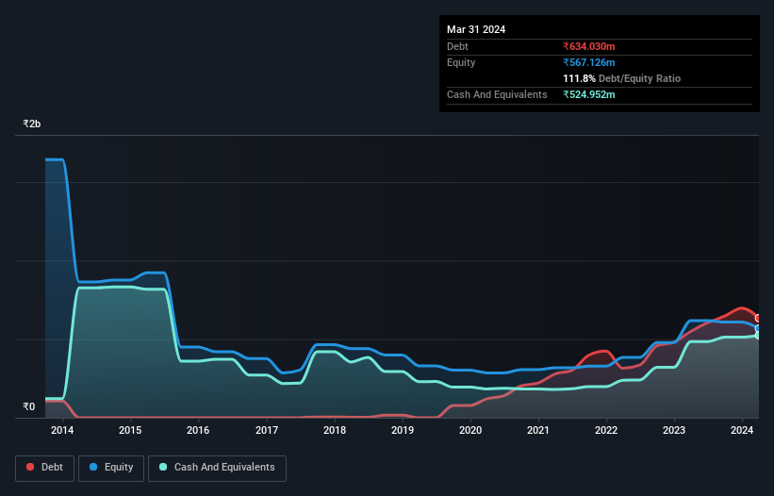774x496 pixels.
Task: Click the 2023 x-axis label
Action: (674, 430)
